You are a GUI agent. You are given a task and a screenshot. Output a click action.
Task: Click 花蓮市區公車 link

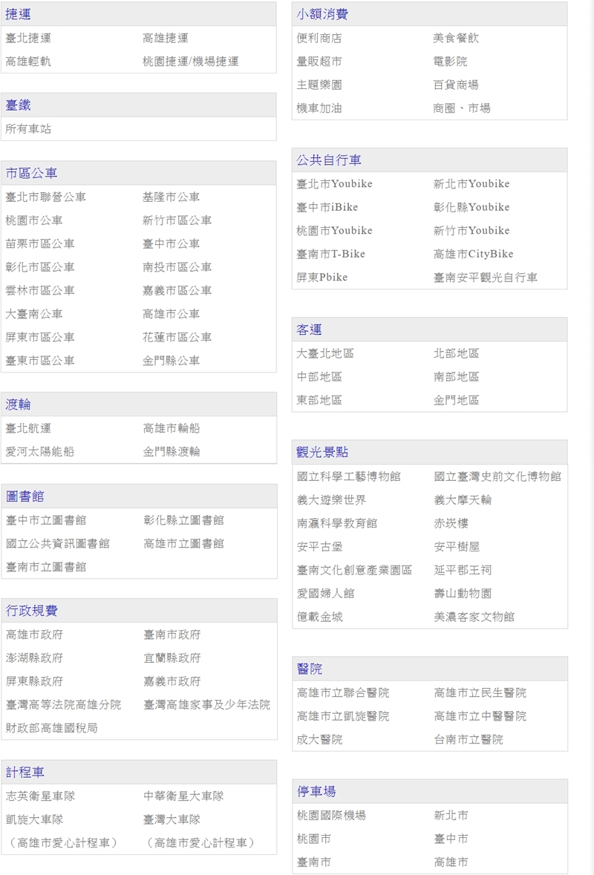177,338
